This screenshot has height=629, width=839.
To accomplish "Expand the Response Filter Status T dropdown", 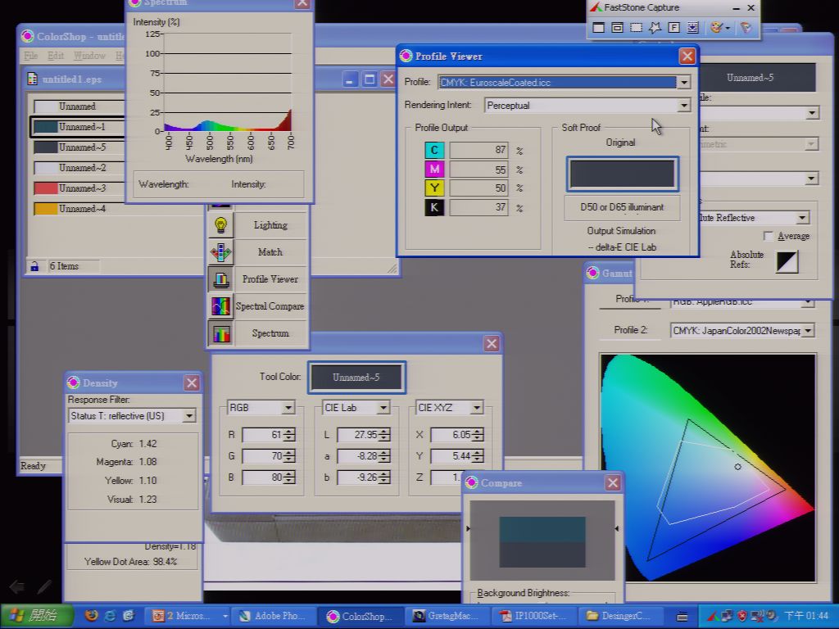I will point(189,415).
